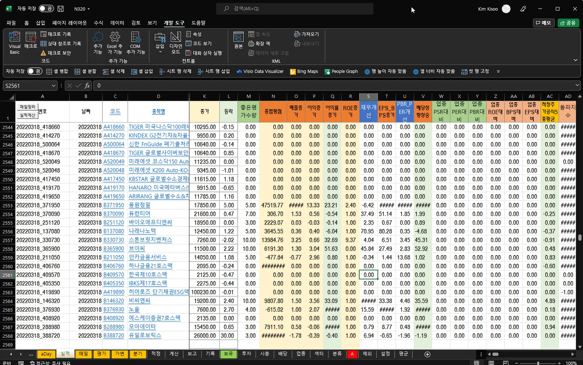Open the 파일 menu
583x365 pixels.
[11, 23]
